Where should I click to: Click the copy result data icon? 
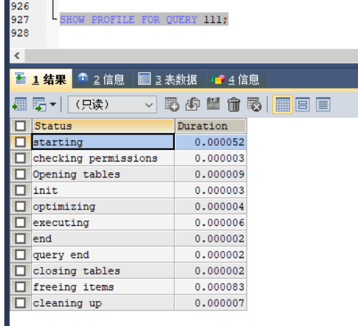[39, 104]
